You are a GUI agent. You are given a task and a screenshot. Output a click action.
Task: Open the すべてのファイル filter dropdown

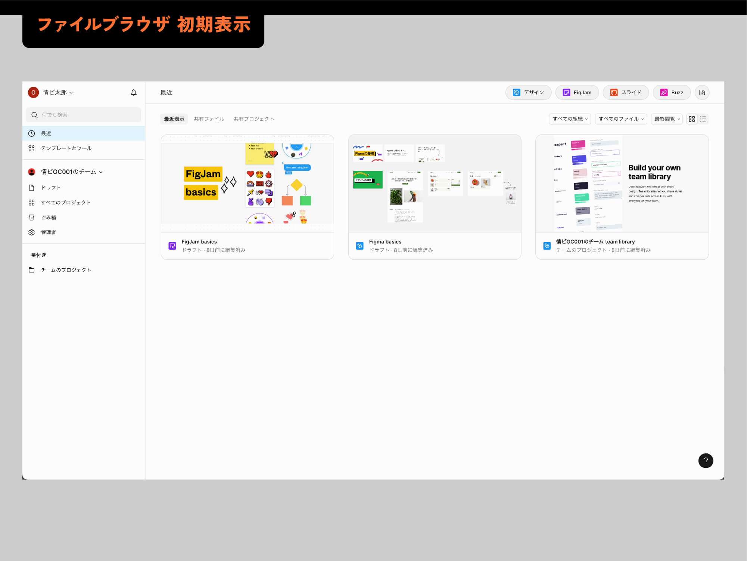click(621, 119)
